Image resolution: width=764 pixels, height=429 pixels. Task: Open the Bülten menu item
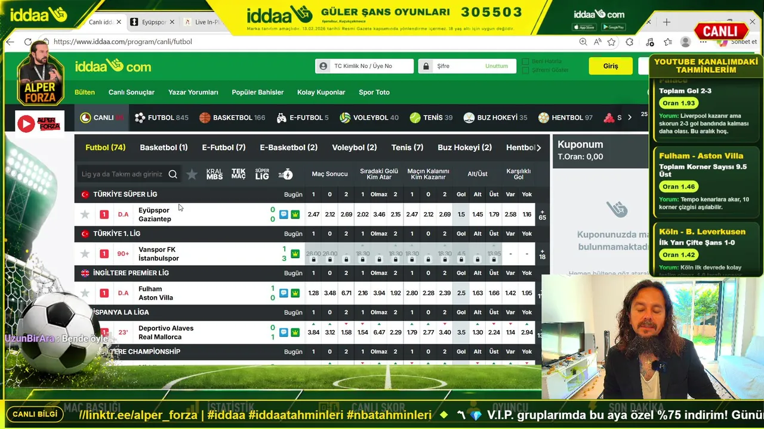click(85, 92)
